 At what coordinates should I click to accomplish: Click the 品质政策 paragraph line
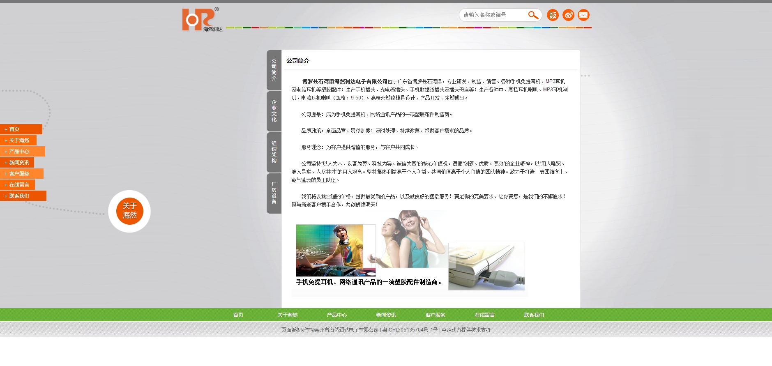(387, 131)
